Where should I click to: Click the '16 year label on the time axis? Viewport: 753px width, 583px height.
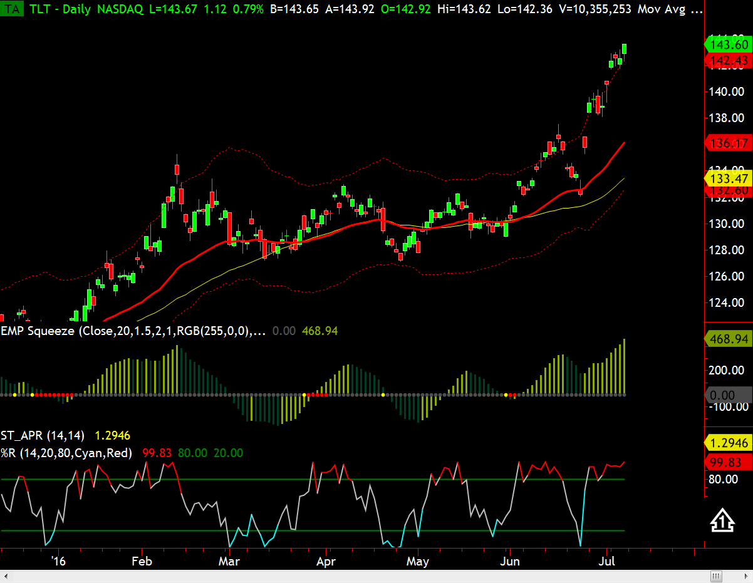pos(58,561)
